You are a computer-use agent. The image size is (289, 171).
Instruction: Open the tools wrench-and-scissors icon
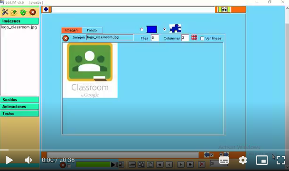tap(5, 12)
